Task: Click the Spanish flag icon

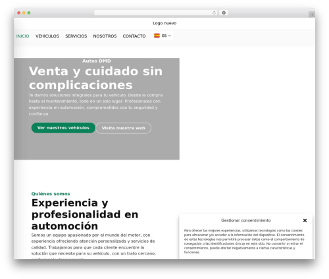Action: [157, 36]
